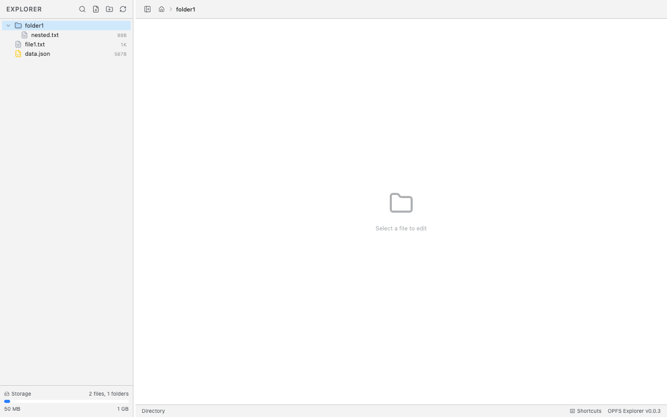Image resolution: width=667 pixels, height=417 pixels.
Task: Click the breadcrumb separator chevron
Action: click(170, 9)
